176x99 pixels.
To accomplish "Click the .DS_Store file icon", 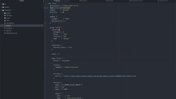I will pos(5,15).
